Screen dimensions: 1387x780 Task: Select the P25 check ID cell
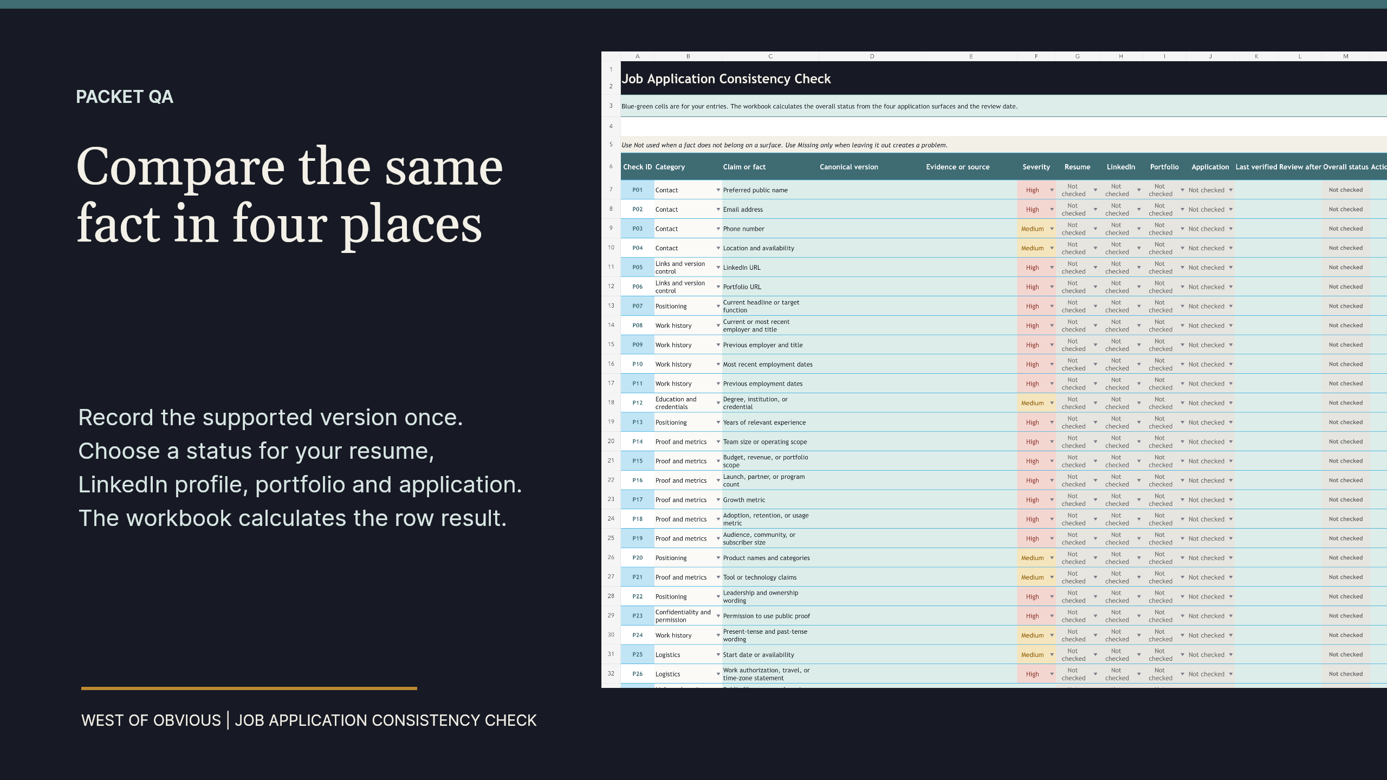(637, 655)
